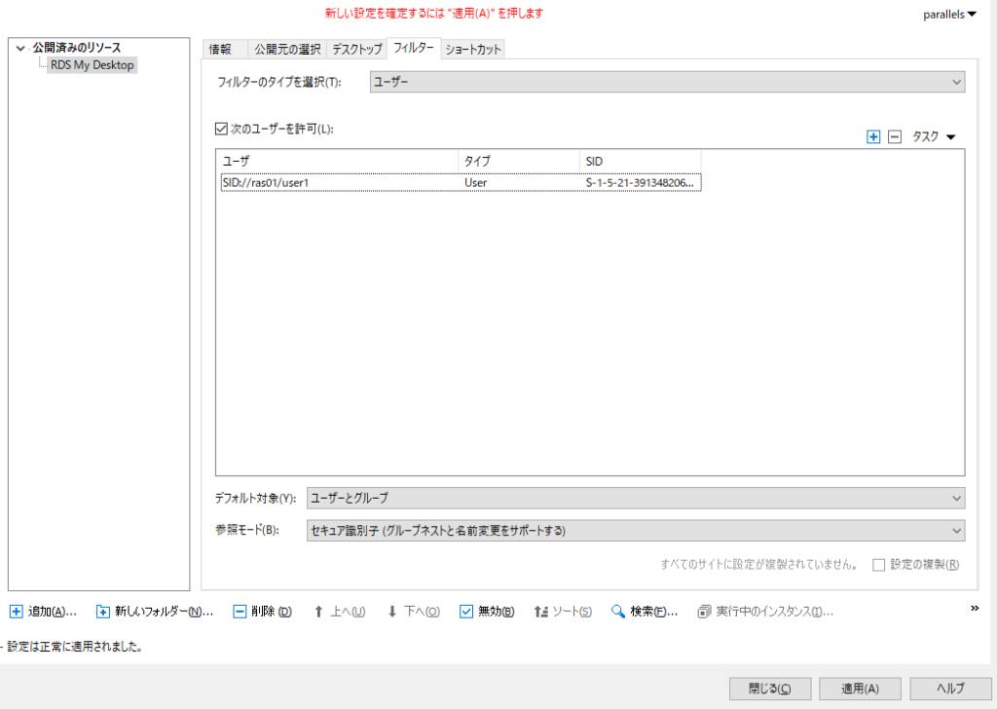Select the SID://ras01/user1 row
This screenshot has height=709, width=997.
341,181
